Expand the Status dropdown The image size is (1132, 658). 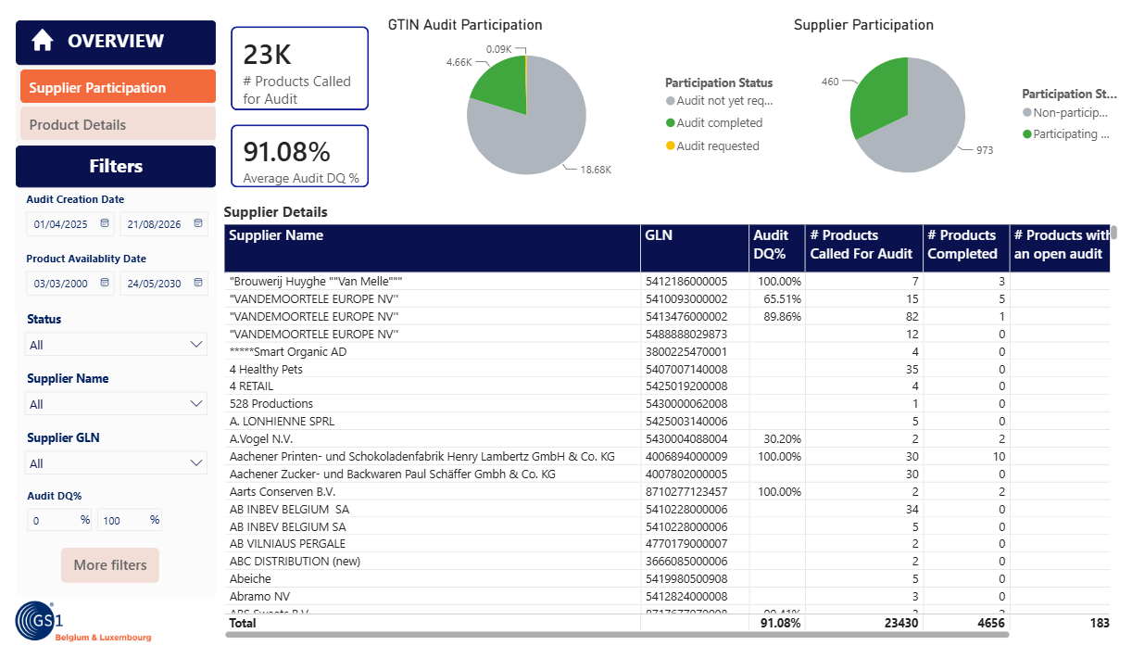[x=116, y=345]
